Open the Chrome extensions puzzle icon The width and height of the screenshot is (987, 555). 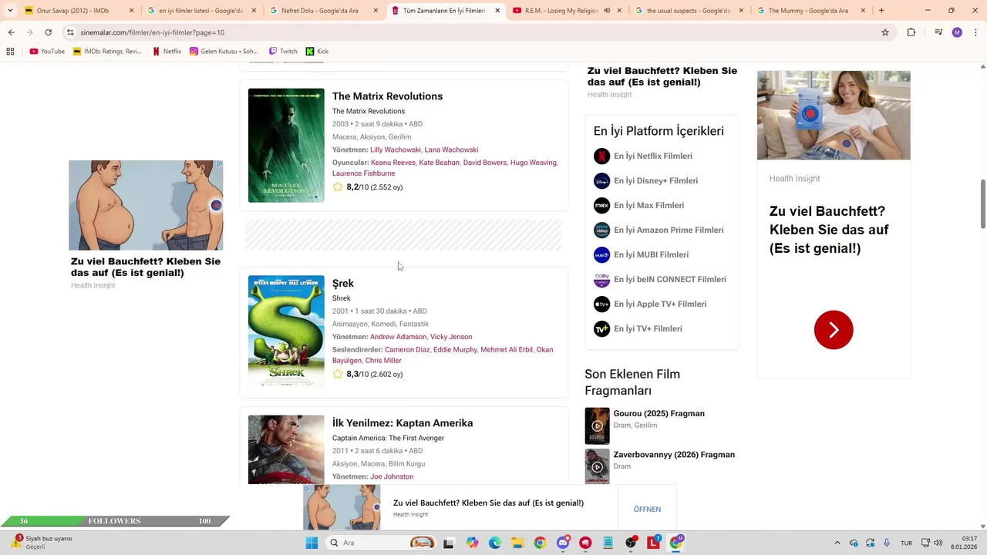911,32
